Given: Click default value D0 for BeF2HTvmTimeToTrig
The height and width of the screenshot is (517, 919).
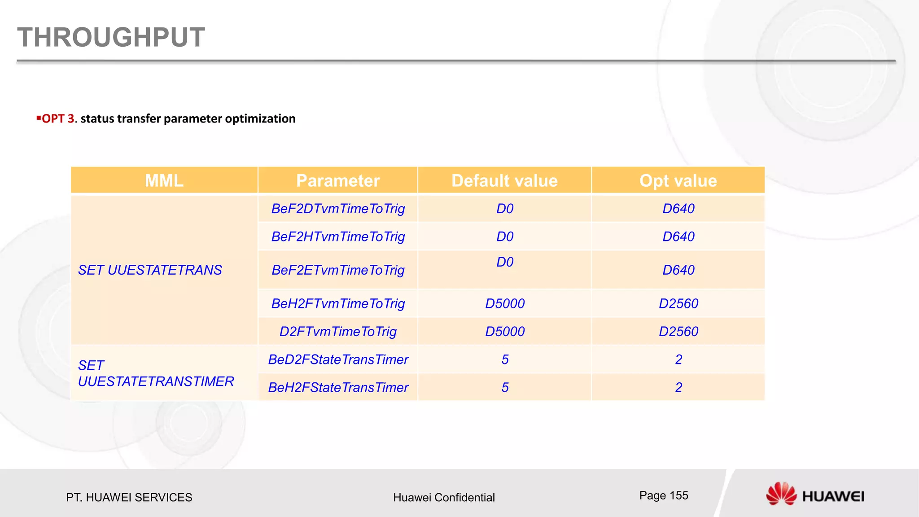Looking at the screenshot, I should point(504,237).
